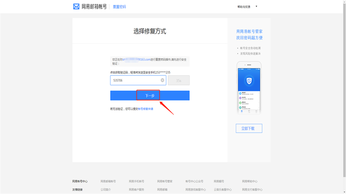Image resolution: width=346 pixels, height=194 pixels.
Task: Click the vertical page scrollbar
Action: click(344, 89)
